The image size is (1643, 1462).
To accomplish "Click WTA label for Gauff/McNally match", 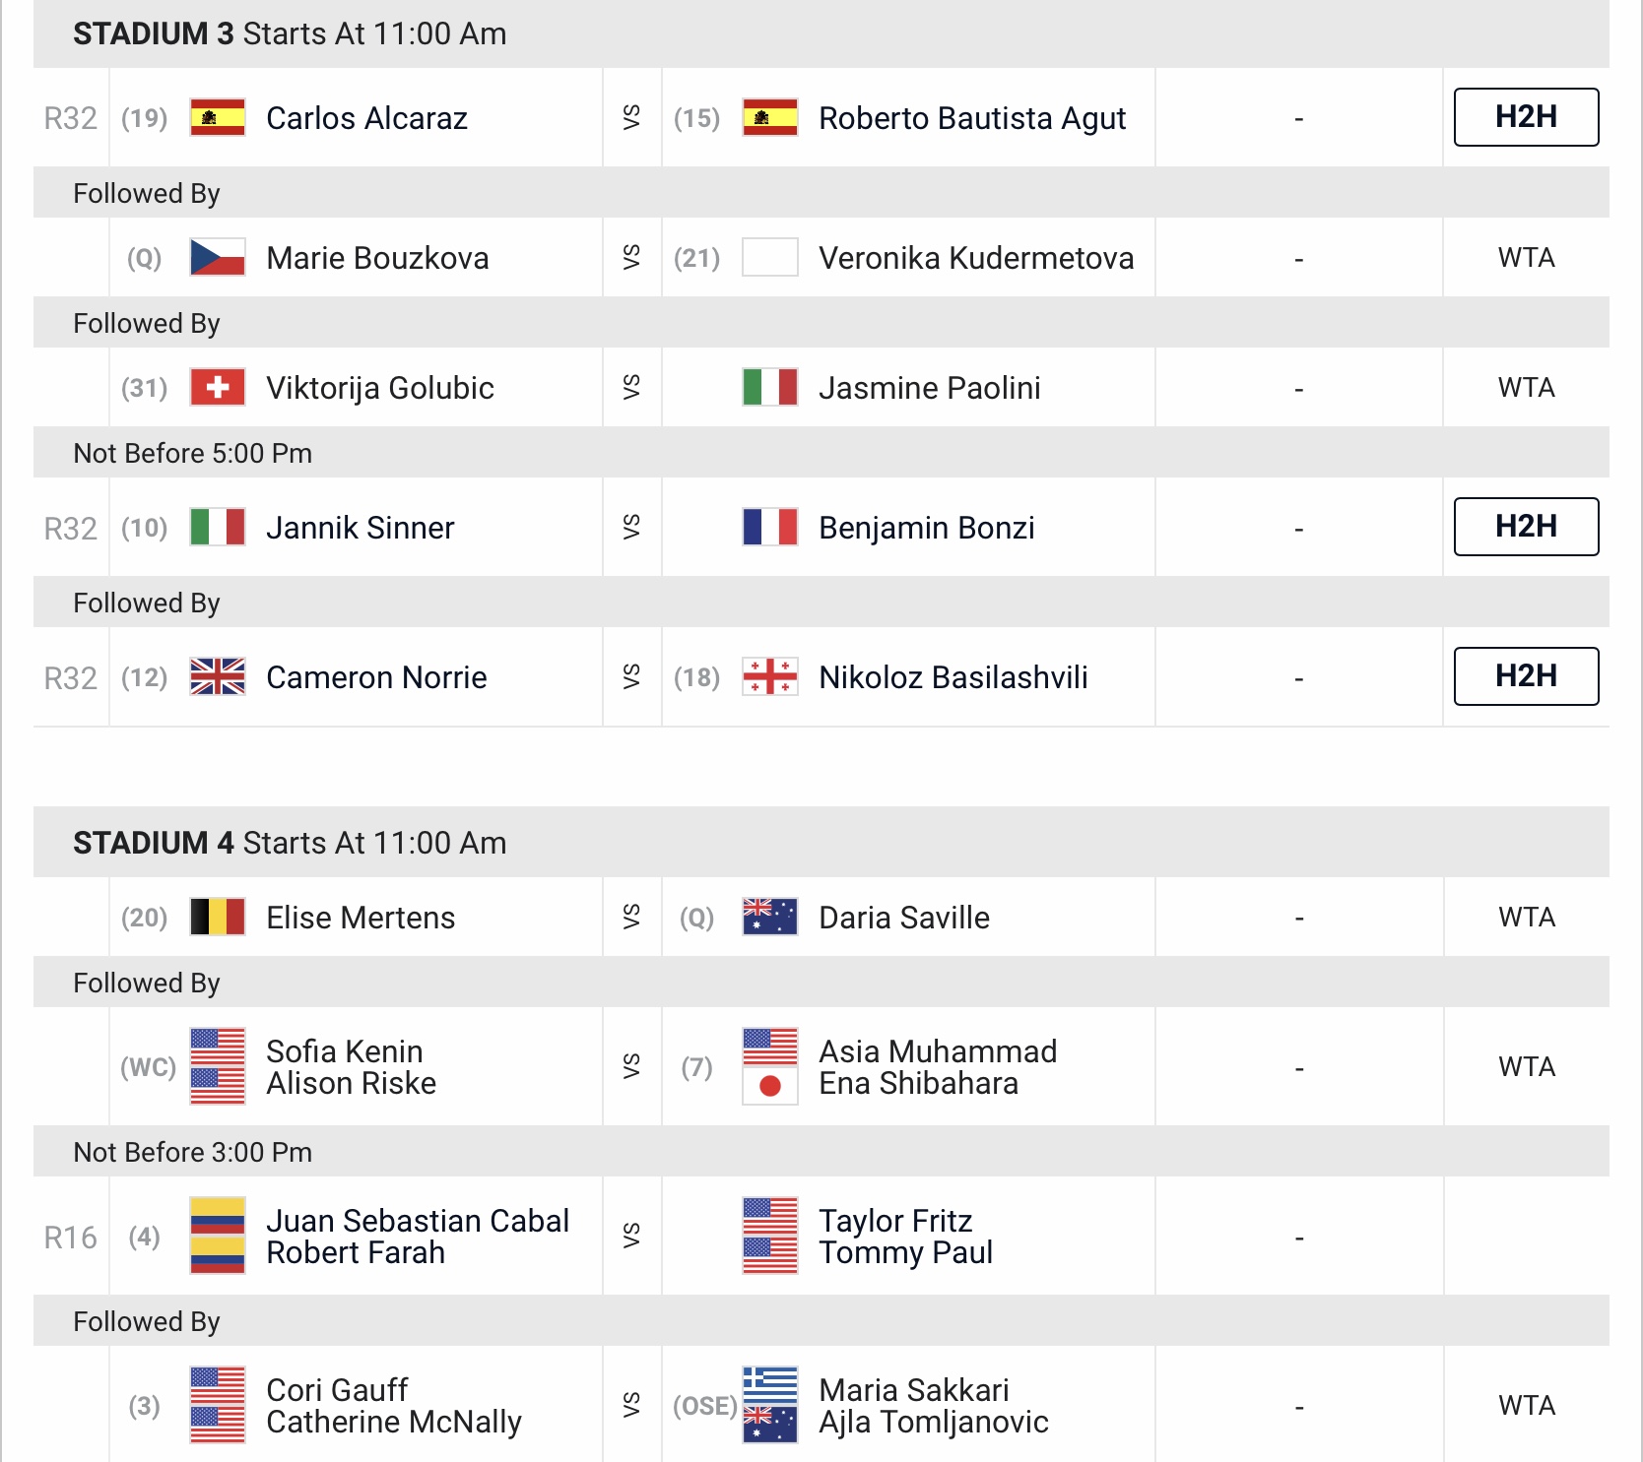I will click(1527, 1405).
